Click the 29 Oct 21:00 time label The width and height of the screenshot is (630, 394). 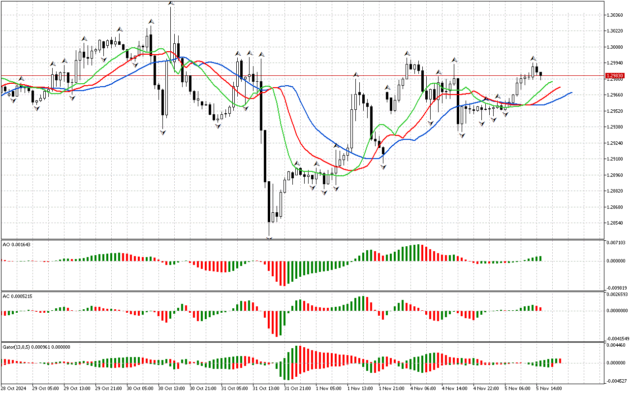tap(108, 388)
